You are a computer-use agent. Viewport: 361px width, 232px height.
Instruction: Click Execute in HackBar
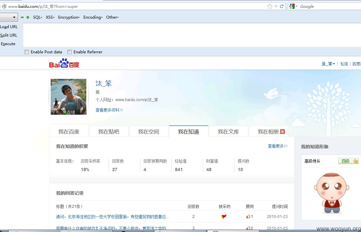[8, 44]
